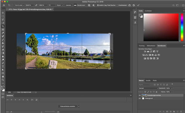Play the timeline

(x=15, y=100)
